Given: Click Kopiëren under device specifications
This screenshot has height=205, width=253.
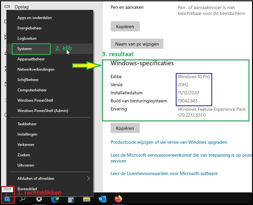Looking at the screenshot, I should (x=125, y=26).
